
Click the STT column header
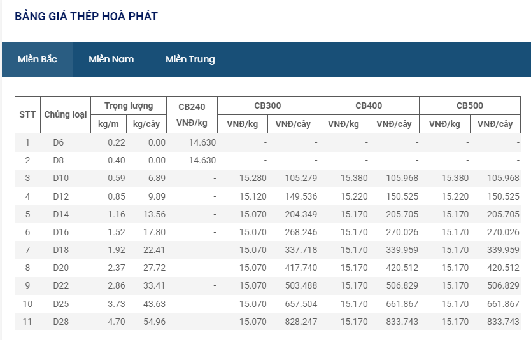point(27,114)
